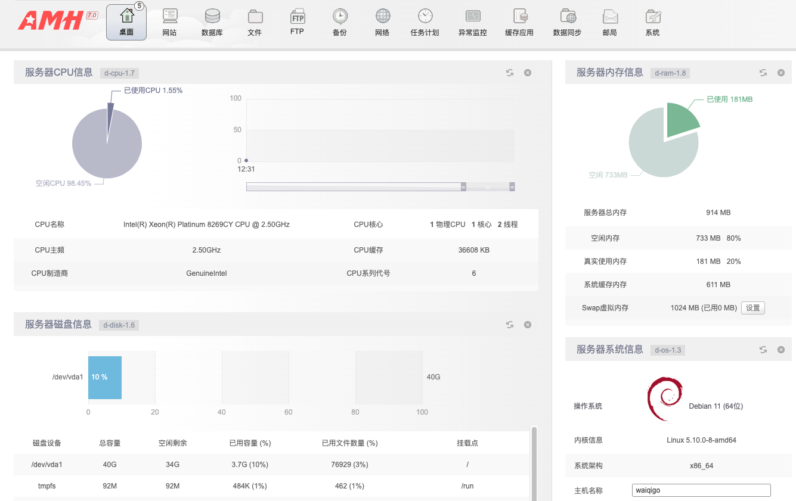Open the 备份 backup icon
Image resolution: width=796 pixels, height=501 pixels.
[x=340, y=22]
